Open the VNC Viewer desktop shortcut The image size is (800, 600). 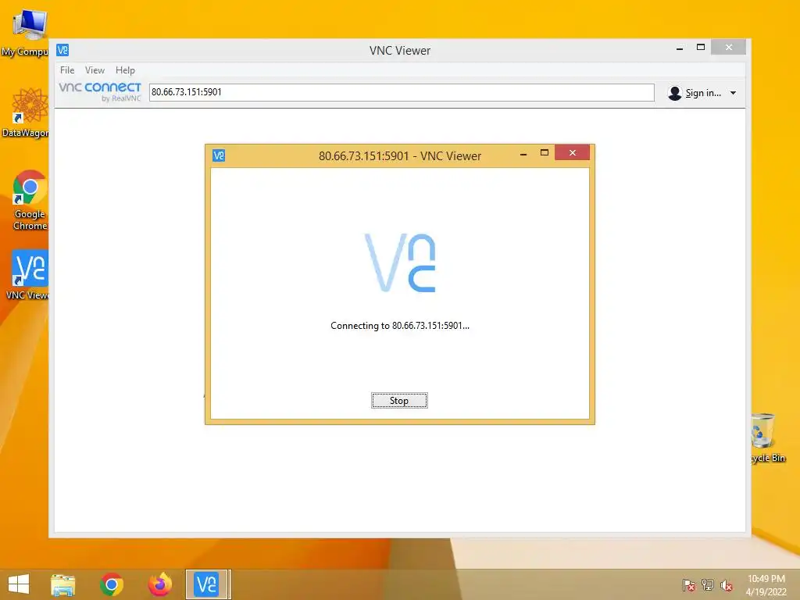click(28, 274)
